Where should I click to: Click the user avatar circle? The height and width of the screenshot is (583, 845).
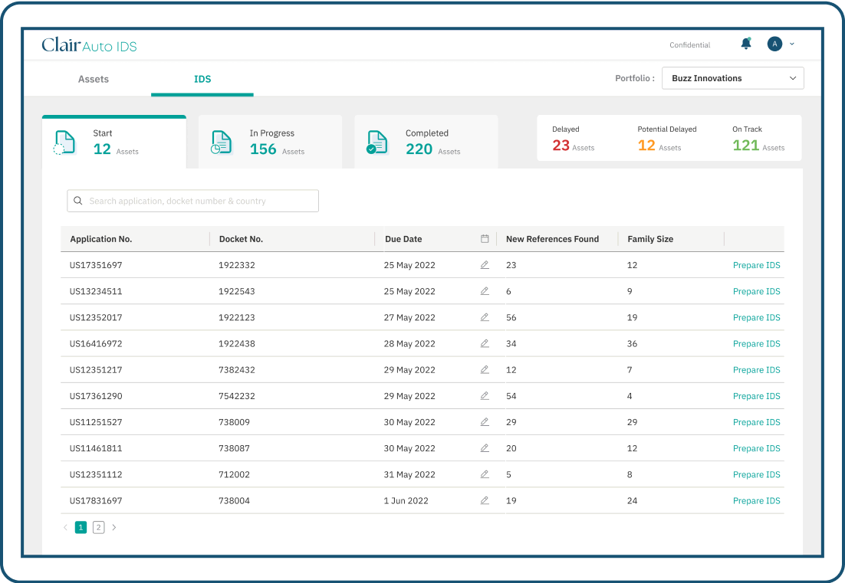point(774,44)
